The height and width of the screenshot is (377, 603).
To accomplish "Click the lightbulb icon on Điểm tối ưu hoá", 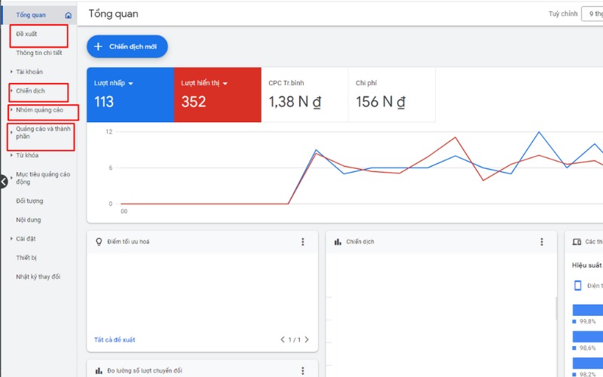I will 98,242.
